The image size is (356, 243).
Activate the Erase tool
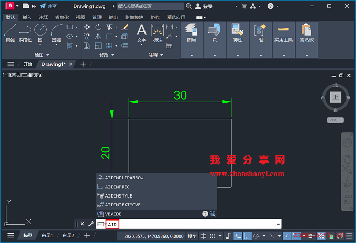125,27
